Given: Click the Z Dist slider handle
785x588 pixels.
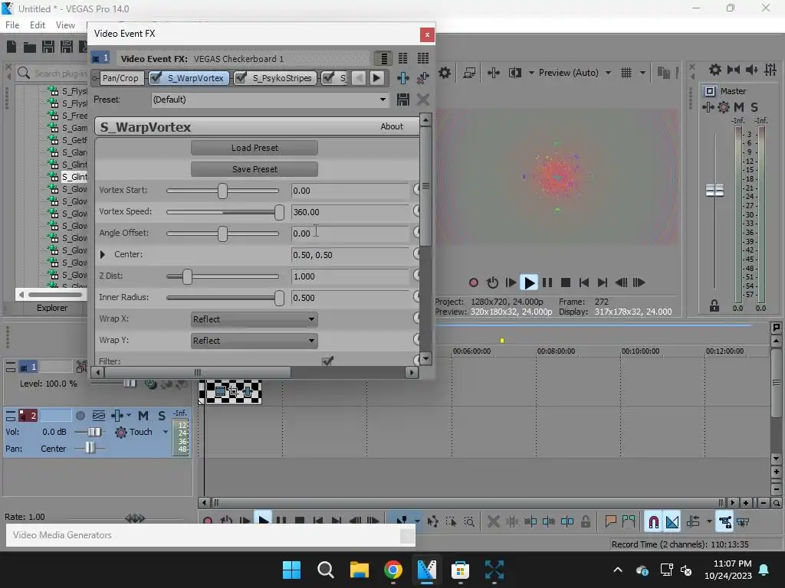Looking at the screenshot, I should tap(187, 276).
